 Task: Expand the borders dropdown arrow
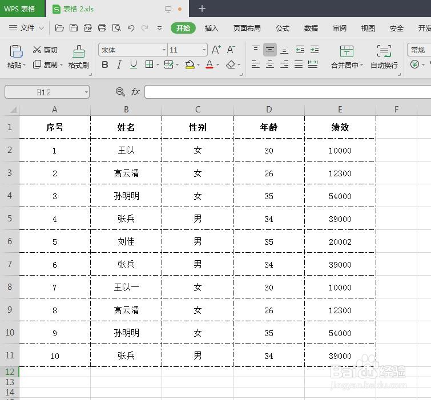click(158, 65)
